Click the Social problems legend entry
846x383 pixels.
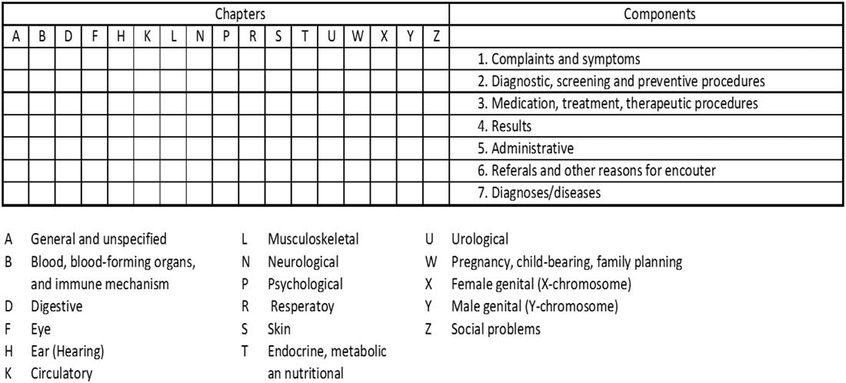tap(496, 329)
